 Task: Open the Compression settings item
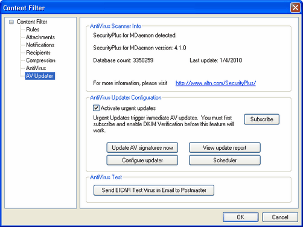tap(40, 60)
